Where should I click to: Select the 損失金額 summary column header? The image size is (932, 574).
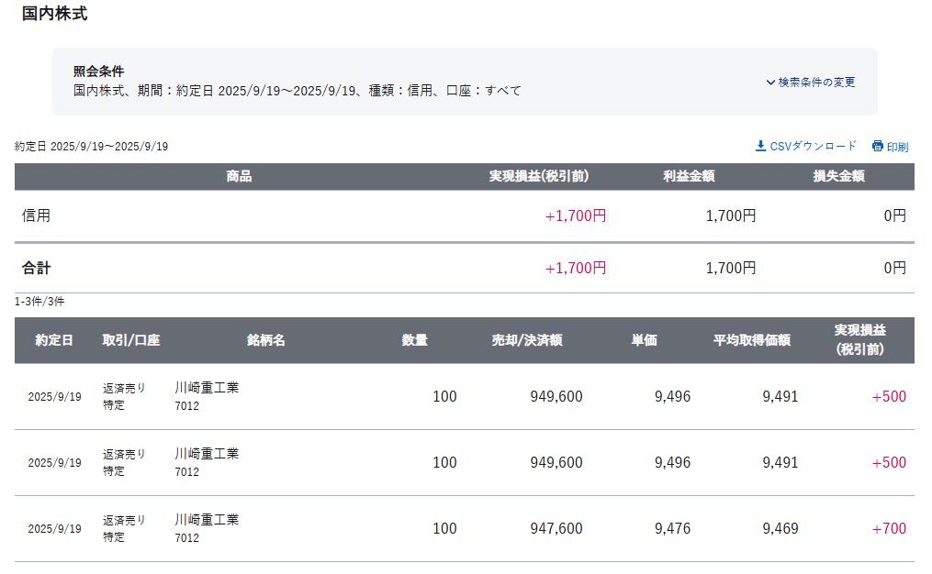(838, 177)
